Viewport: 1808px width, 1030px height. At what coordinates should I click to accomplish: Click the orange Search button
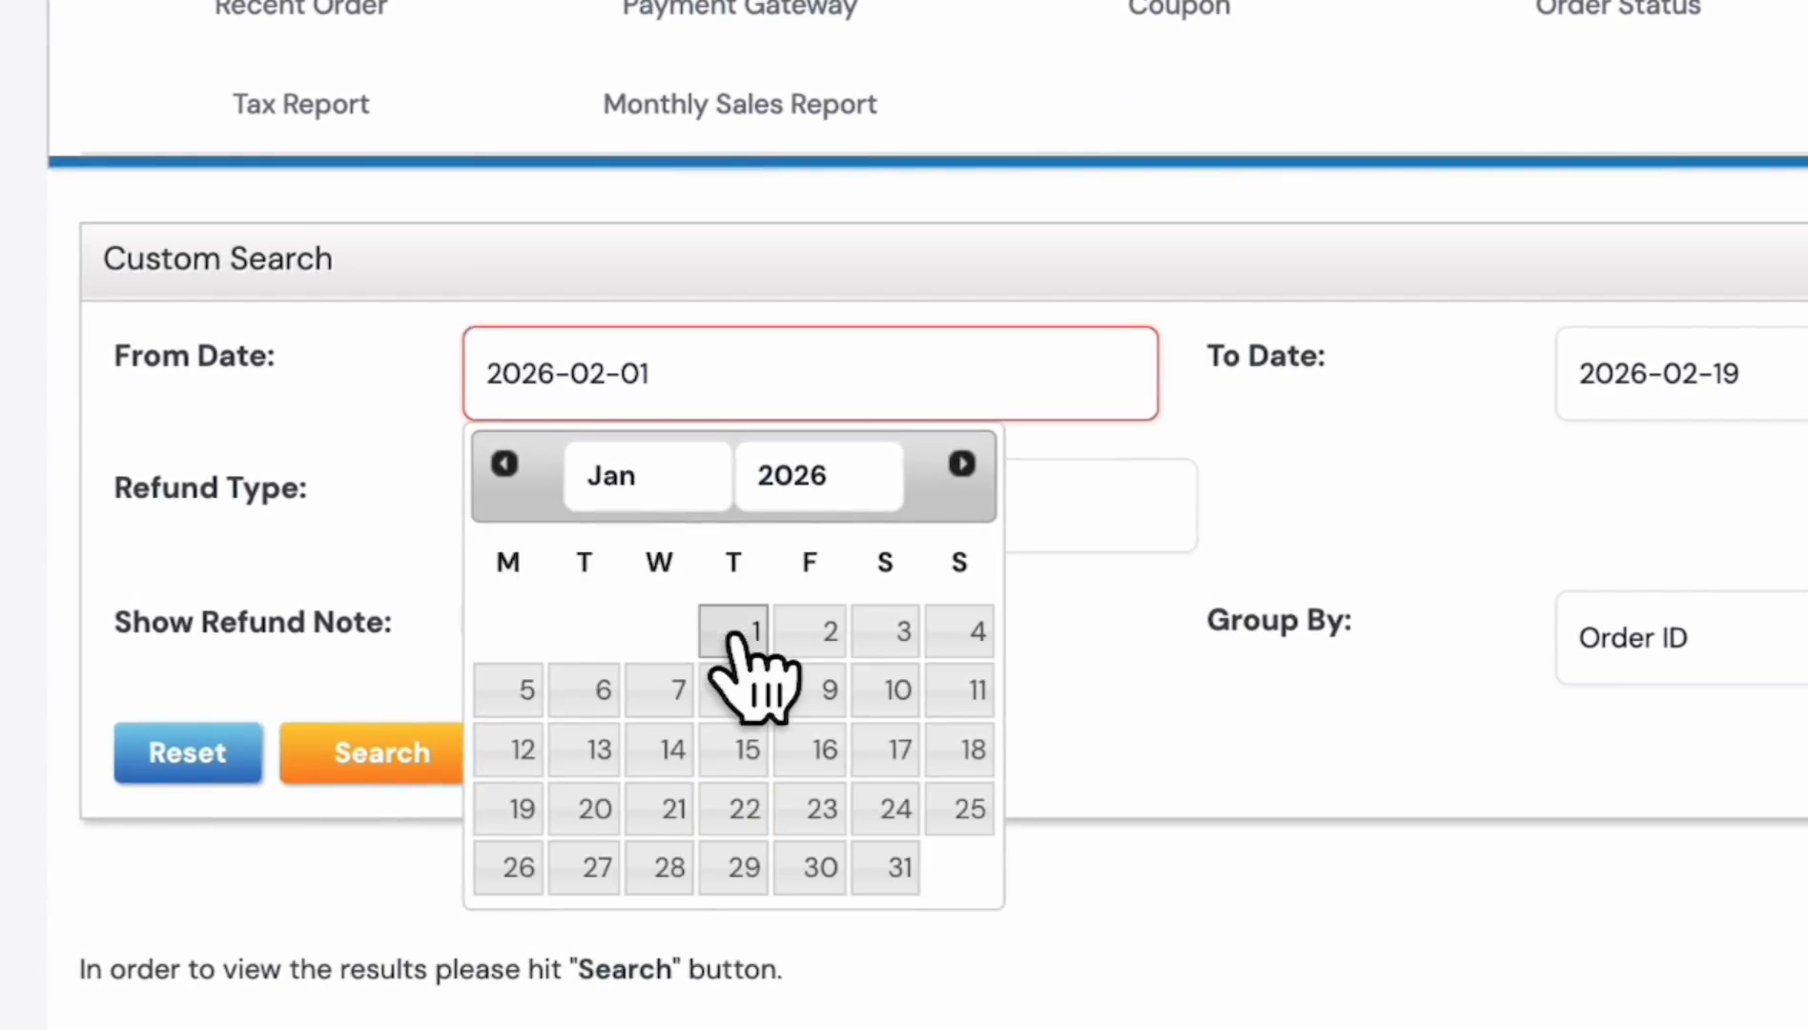[x=373, y=752]
